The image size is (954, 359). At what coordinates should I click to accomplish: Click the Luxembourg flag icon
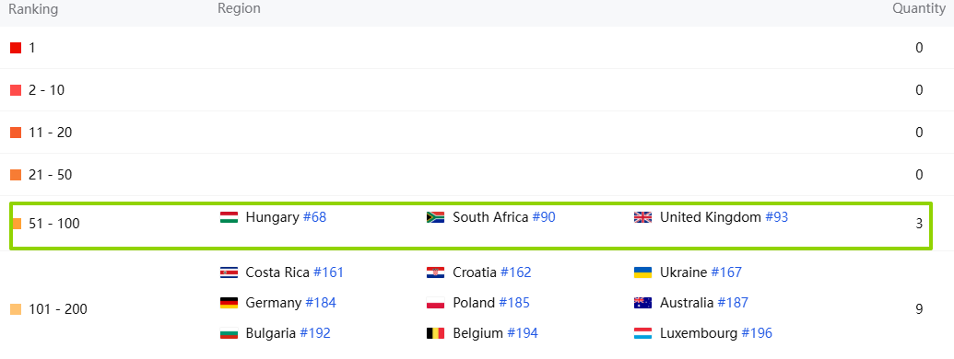[x=642, y=333]
